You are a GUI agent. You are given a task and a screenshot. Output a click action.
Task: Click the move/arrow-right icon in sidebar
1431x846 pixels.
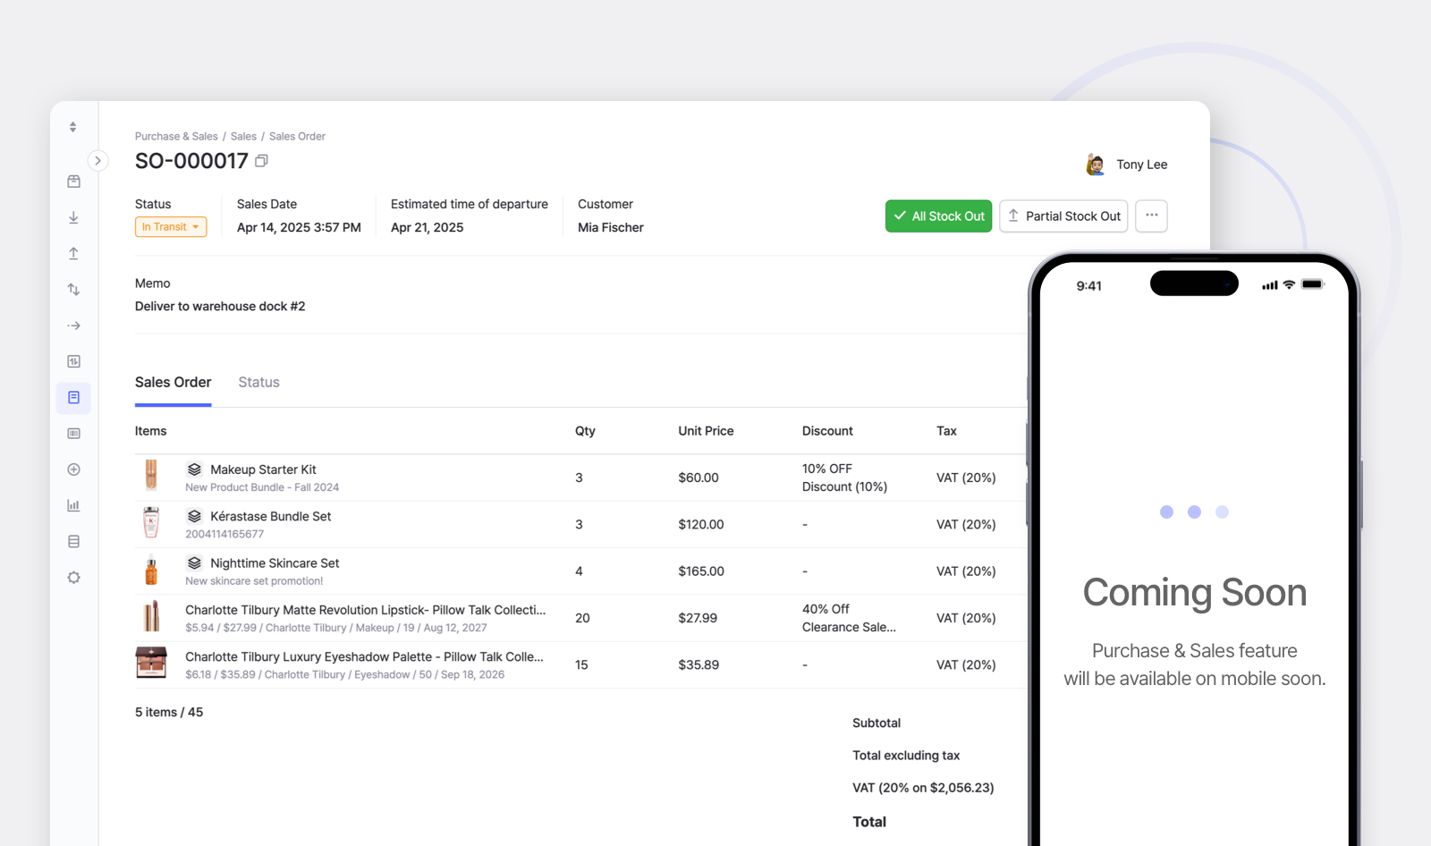click(x=73, y=325)
